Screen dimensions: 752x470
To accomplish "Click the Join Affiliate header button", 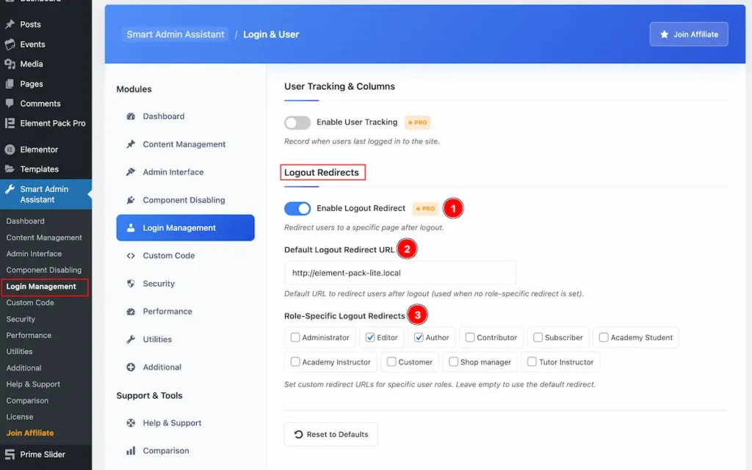I will tap(689, 34).
